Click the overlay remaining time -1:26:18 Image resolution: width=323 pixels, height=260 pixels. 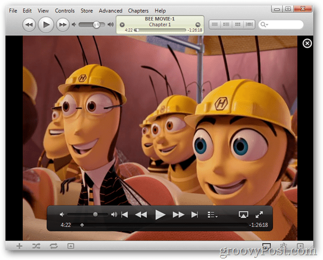[x=259, y=225]
